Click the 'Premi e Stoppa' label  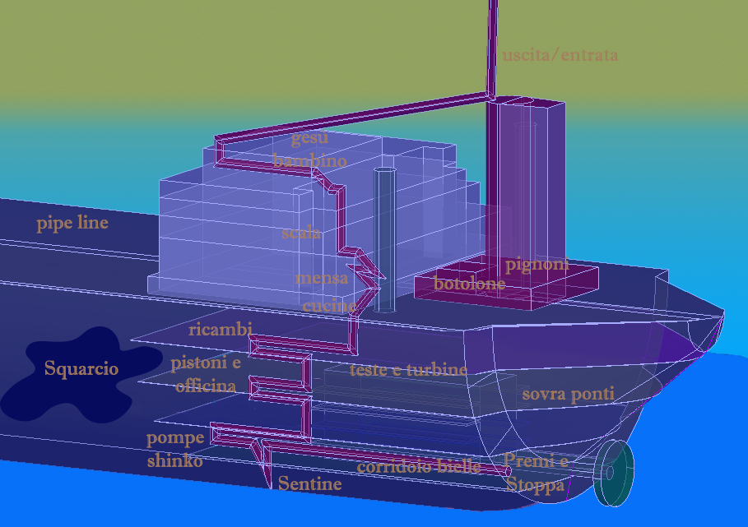536,473
